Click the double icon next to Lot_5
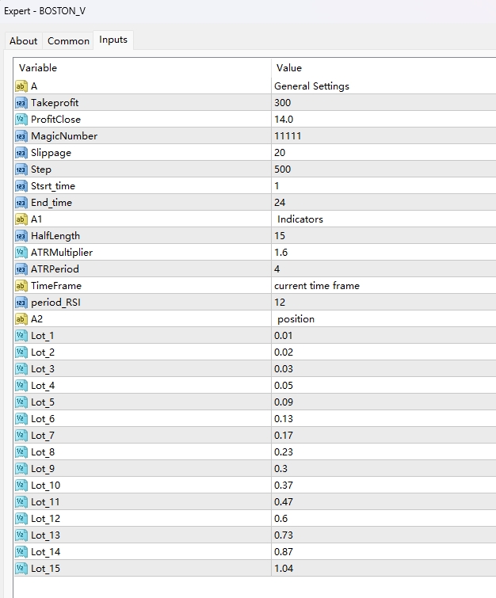 21,402
